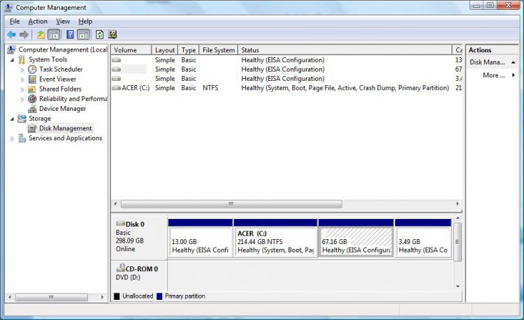Sort by the File System column header
This screenshot has height=320, width=524.
coord(218,50)
